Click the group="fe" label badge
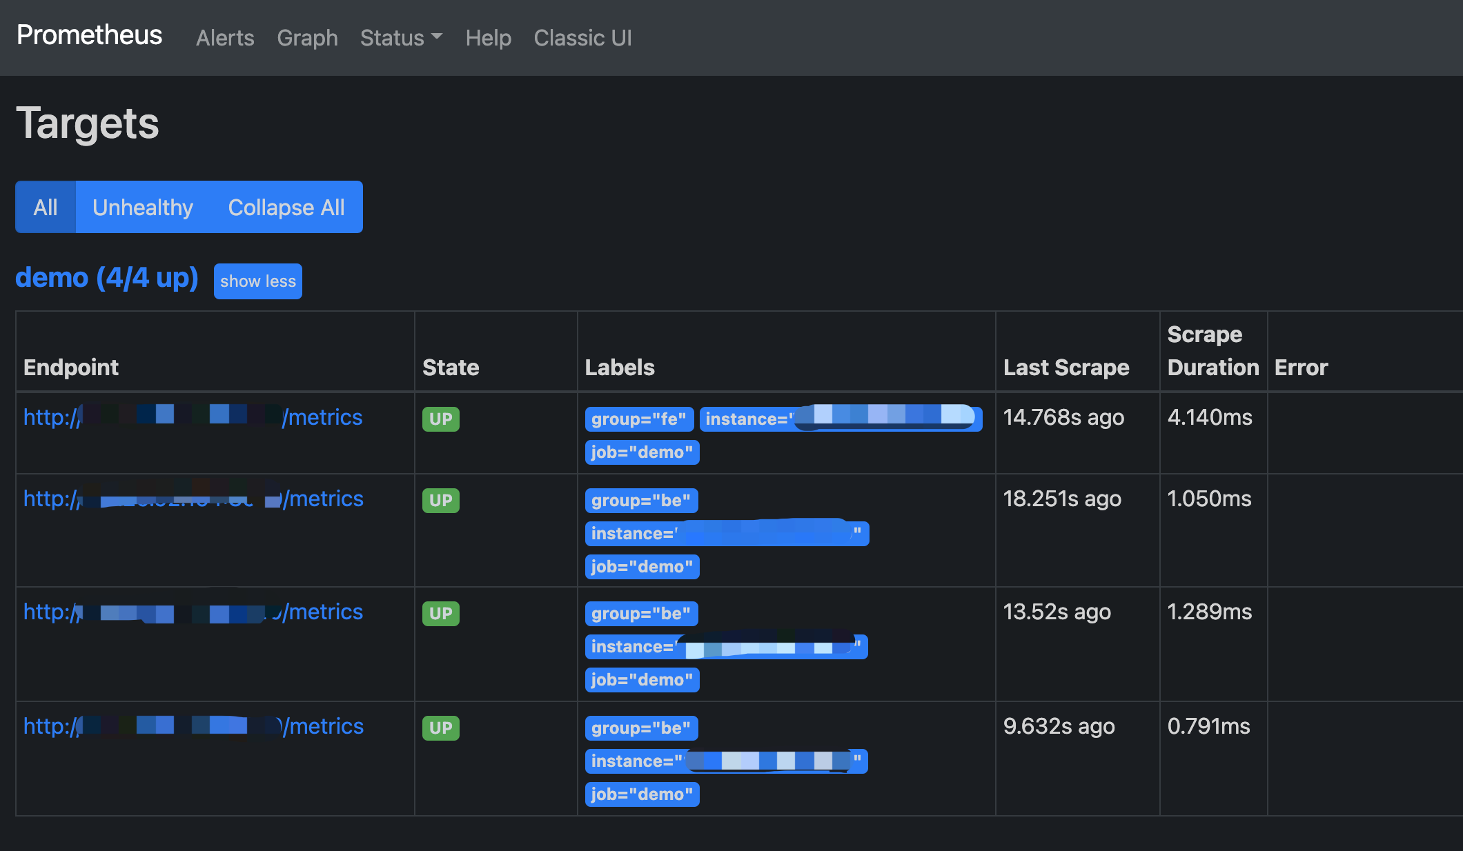This screenshot has width=1463, height=851. click(x=639, y=419)
